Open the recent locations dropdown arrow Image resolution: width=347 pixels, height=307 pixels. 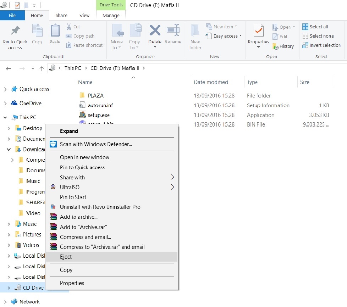[x=33, y=68]
